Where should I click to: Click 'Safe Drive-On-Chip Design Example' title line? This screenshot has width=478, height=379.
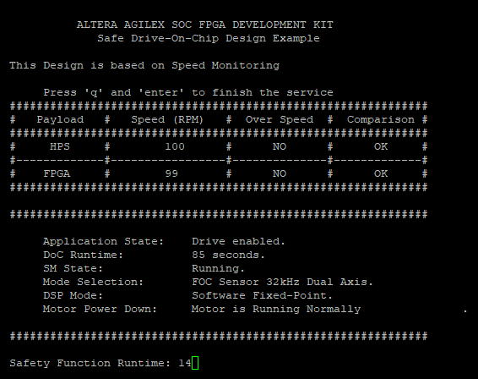209,38
